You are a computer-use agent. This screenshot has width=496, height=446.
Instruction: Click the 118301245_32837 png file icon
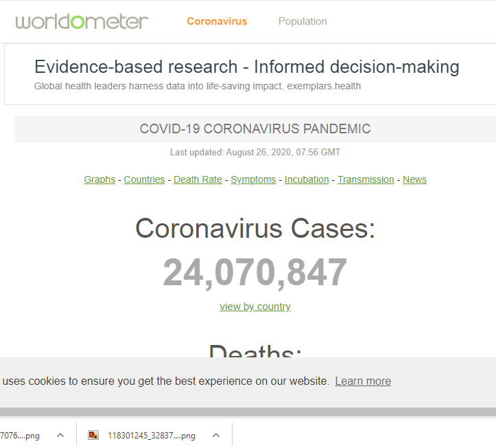coord(93,435)
